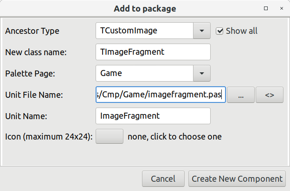
Task: Browse for unit file with ... button
Action: (x=240, y=95)
